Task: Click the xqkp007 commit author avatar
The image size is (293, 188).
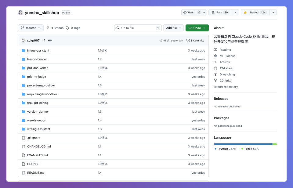Action: coord(23,40)
